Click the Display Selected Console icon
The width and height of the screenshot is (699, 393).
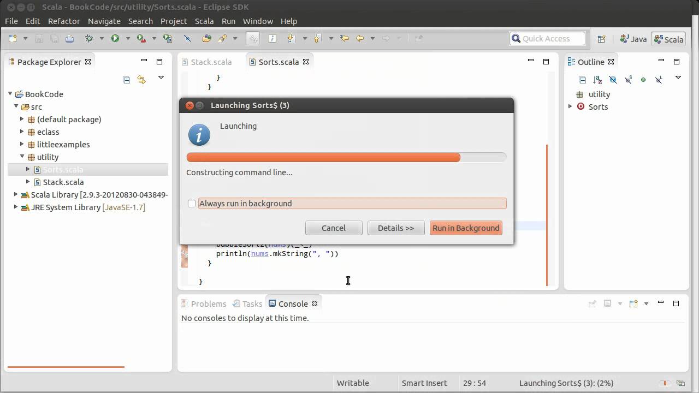tap(607, 303)
